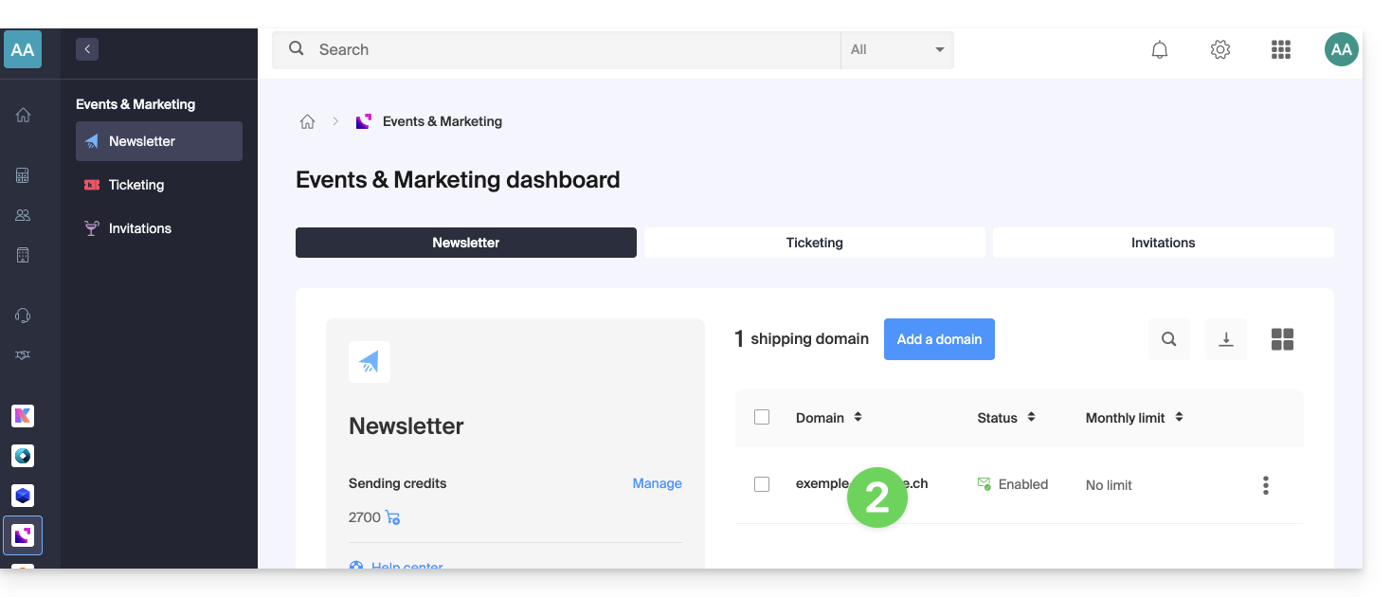Search domains with magnifier icon
1391x597 pixels.
(1168, 339)
